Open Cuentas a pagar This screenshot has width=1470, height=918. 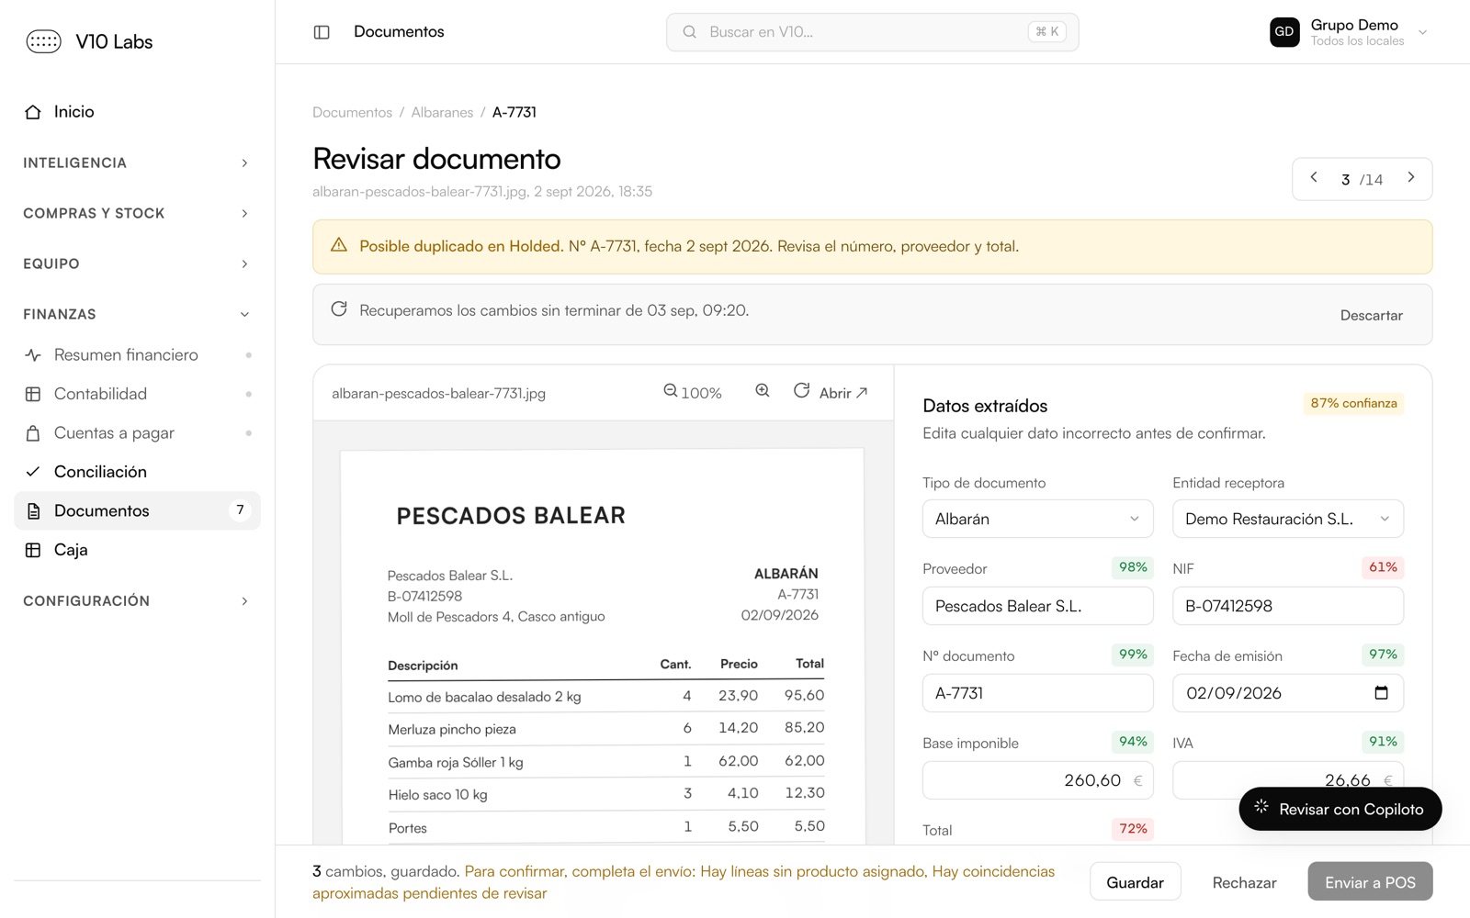tap(137, 433)
